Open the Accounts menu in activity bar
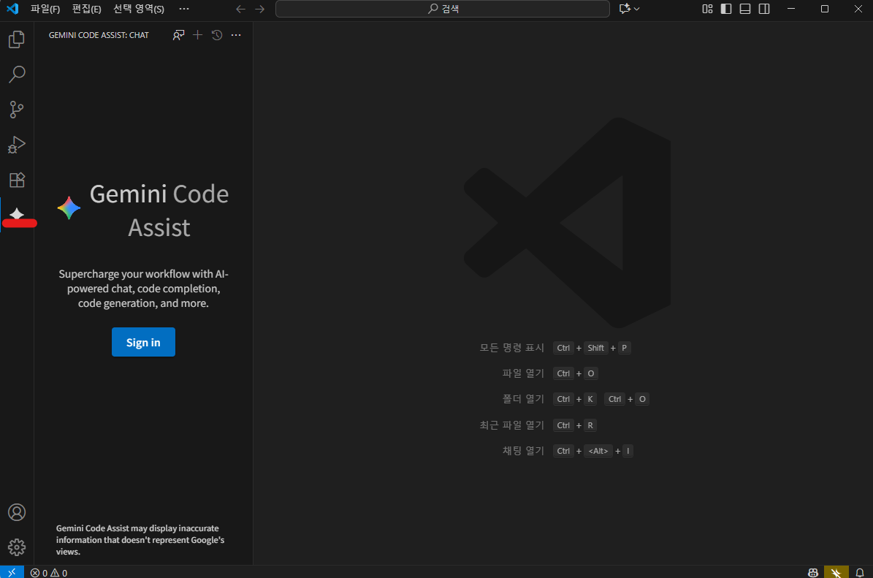Viewport: 873px width, 578px height. (x=17, y=512)
